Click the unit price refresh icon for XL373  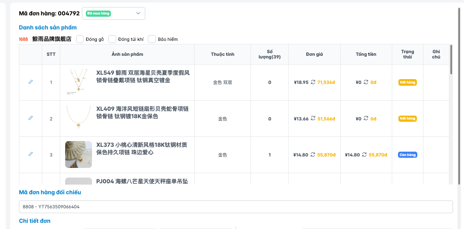[313, 155]
